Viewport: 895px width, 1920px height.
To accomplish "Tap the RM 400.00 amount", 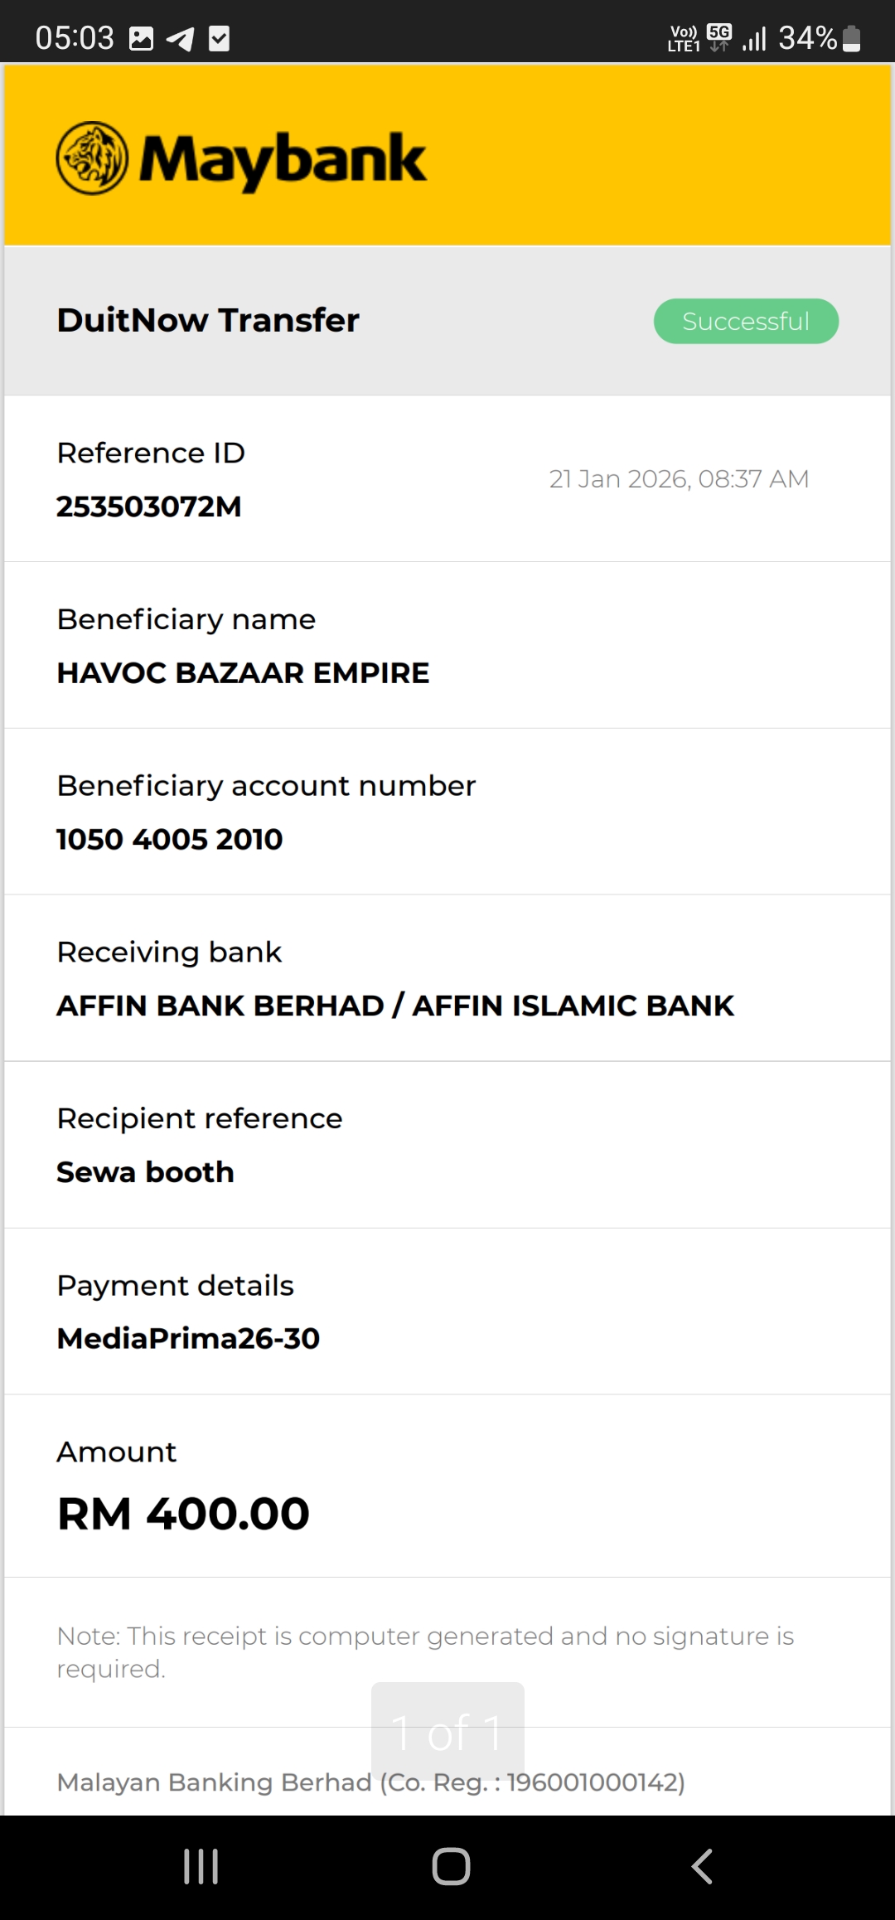I will tap(183, 1514).
